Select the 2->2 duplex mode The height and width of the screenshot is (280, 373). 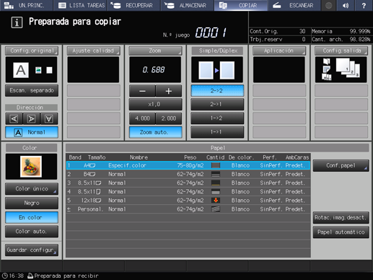tap(217, 91)
